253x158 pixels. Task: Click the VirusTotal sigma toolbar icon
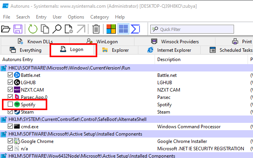point(135,29)
